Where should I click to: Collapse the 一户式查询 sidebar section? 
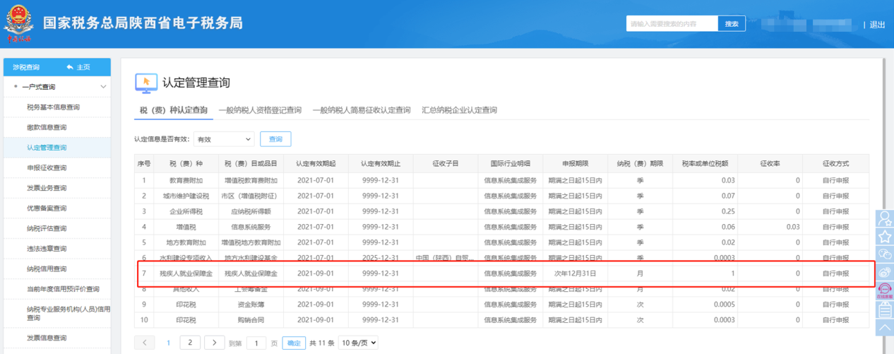pos(103,87)
